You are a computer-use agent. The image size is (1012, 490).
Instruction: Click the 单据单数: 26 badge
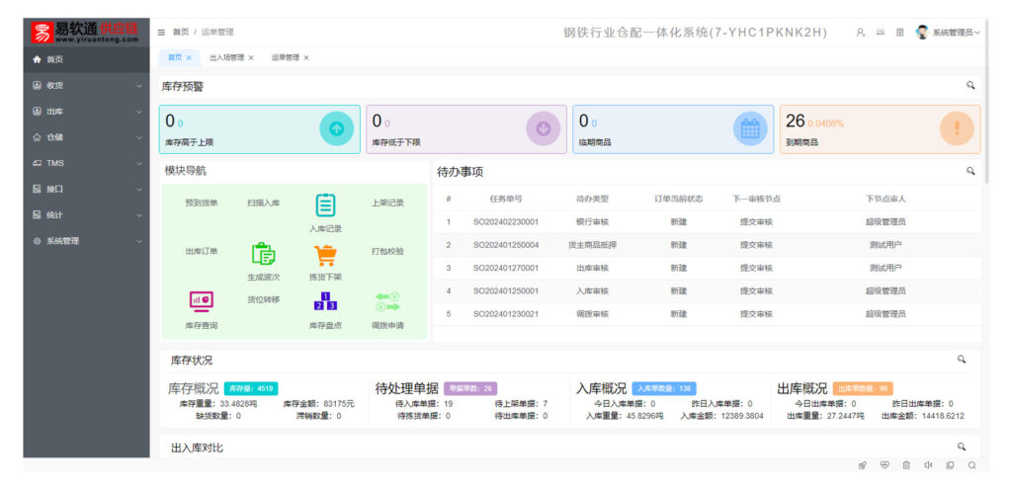click(469, 389)
